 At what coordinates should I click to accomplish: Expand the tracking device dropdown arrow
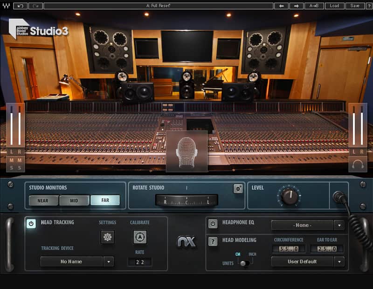109,261
